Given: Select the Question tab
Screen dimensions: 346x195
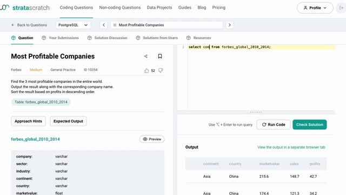Looking at the screenshot, I should coord(22,38).
